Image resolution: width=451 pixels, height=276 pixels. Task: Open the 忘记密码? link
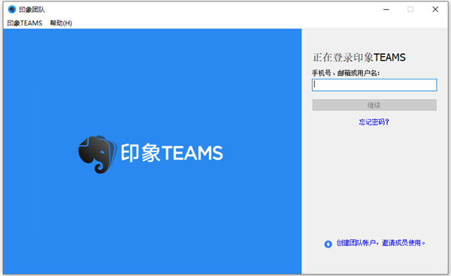[374, 122]
